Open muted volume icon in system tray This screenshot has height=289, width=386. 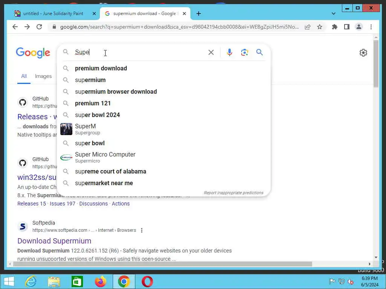pos(351,281)
